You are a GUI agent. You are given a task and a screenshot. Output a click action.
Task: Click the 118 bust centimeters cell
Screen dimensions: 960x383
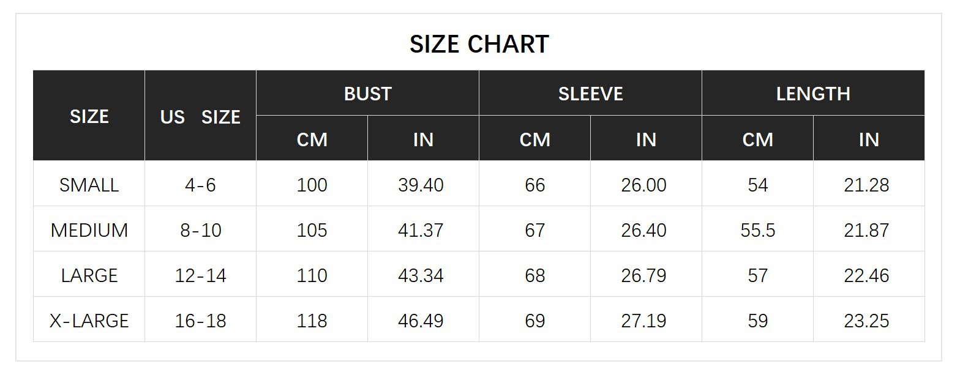click(312, 321)
